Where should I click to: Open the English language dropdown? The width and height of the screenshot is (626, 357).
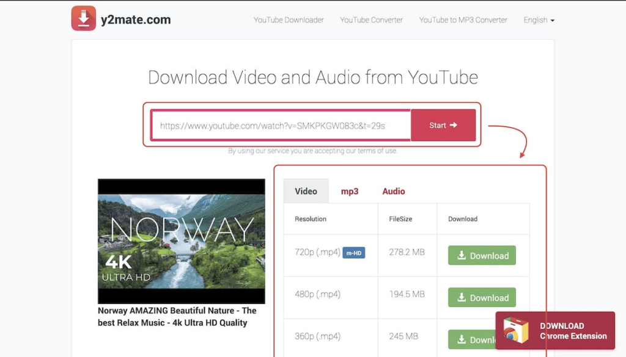[539, 20]
